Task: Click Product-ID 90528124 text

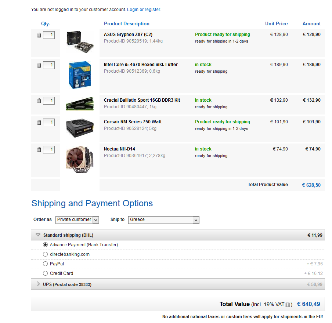Action: 126,128
